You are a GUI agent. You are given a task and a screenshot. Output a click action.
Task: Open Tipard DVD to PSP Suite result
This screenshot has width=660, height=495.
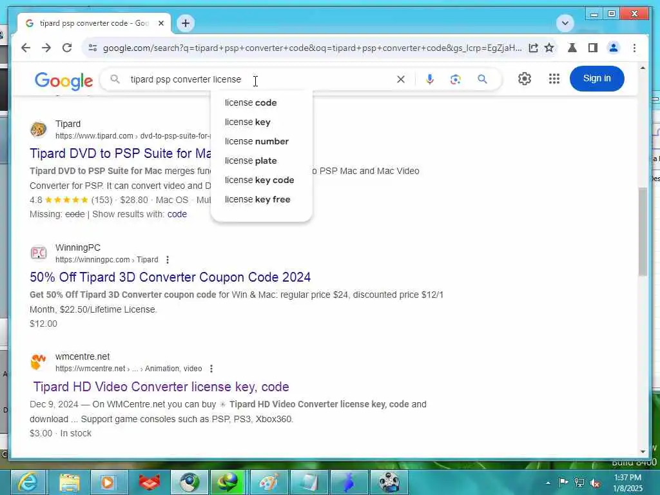click(121, 153)
